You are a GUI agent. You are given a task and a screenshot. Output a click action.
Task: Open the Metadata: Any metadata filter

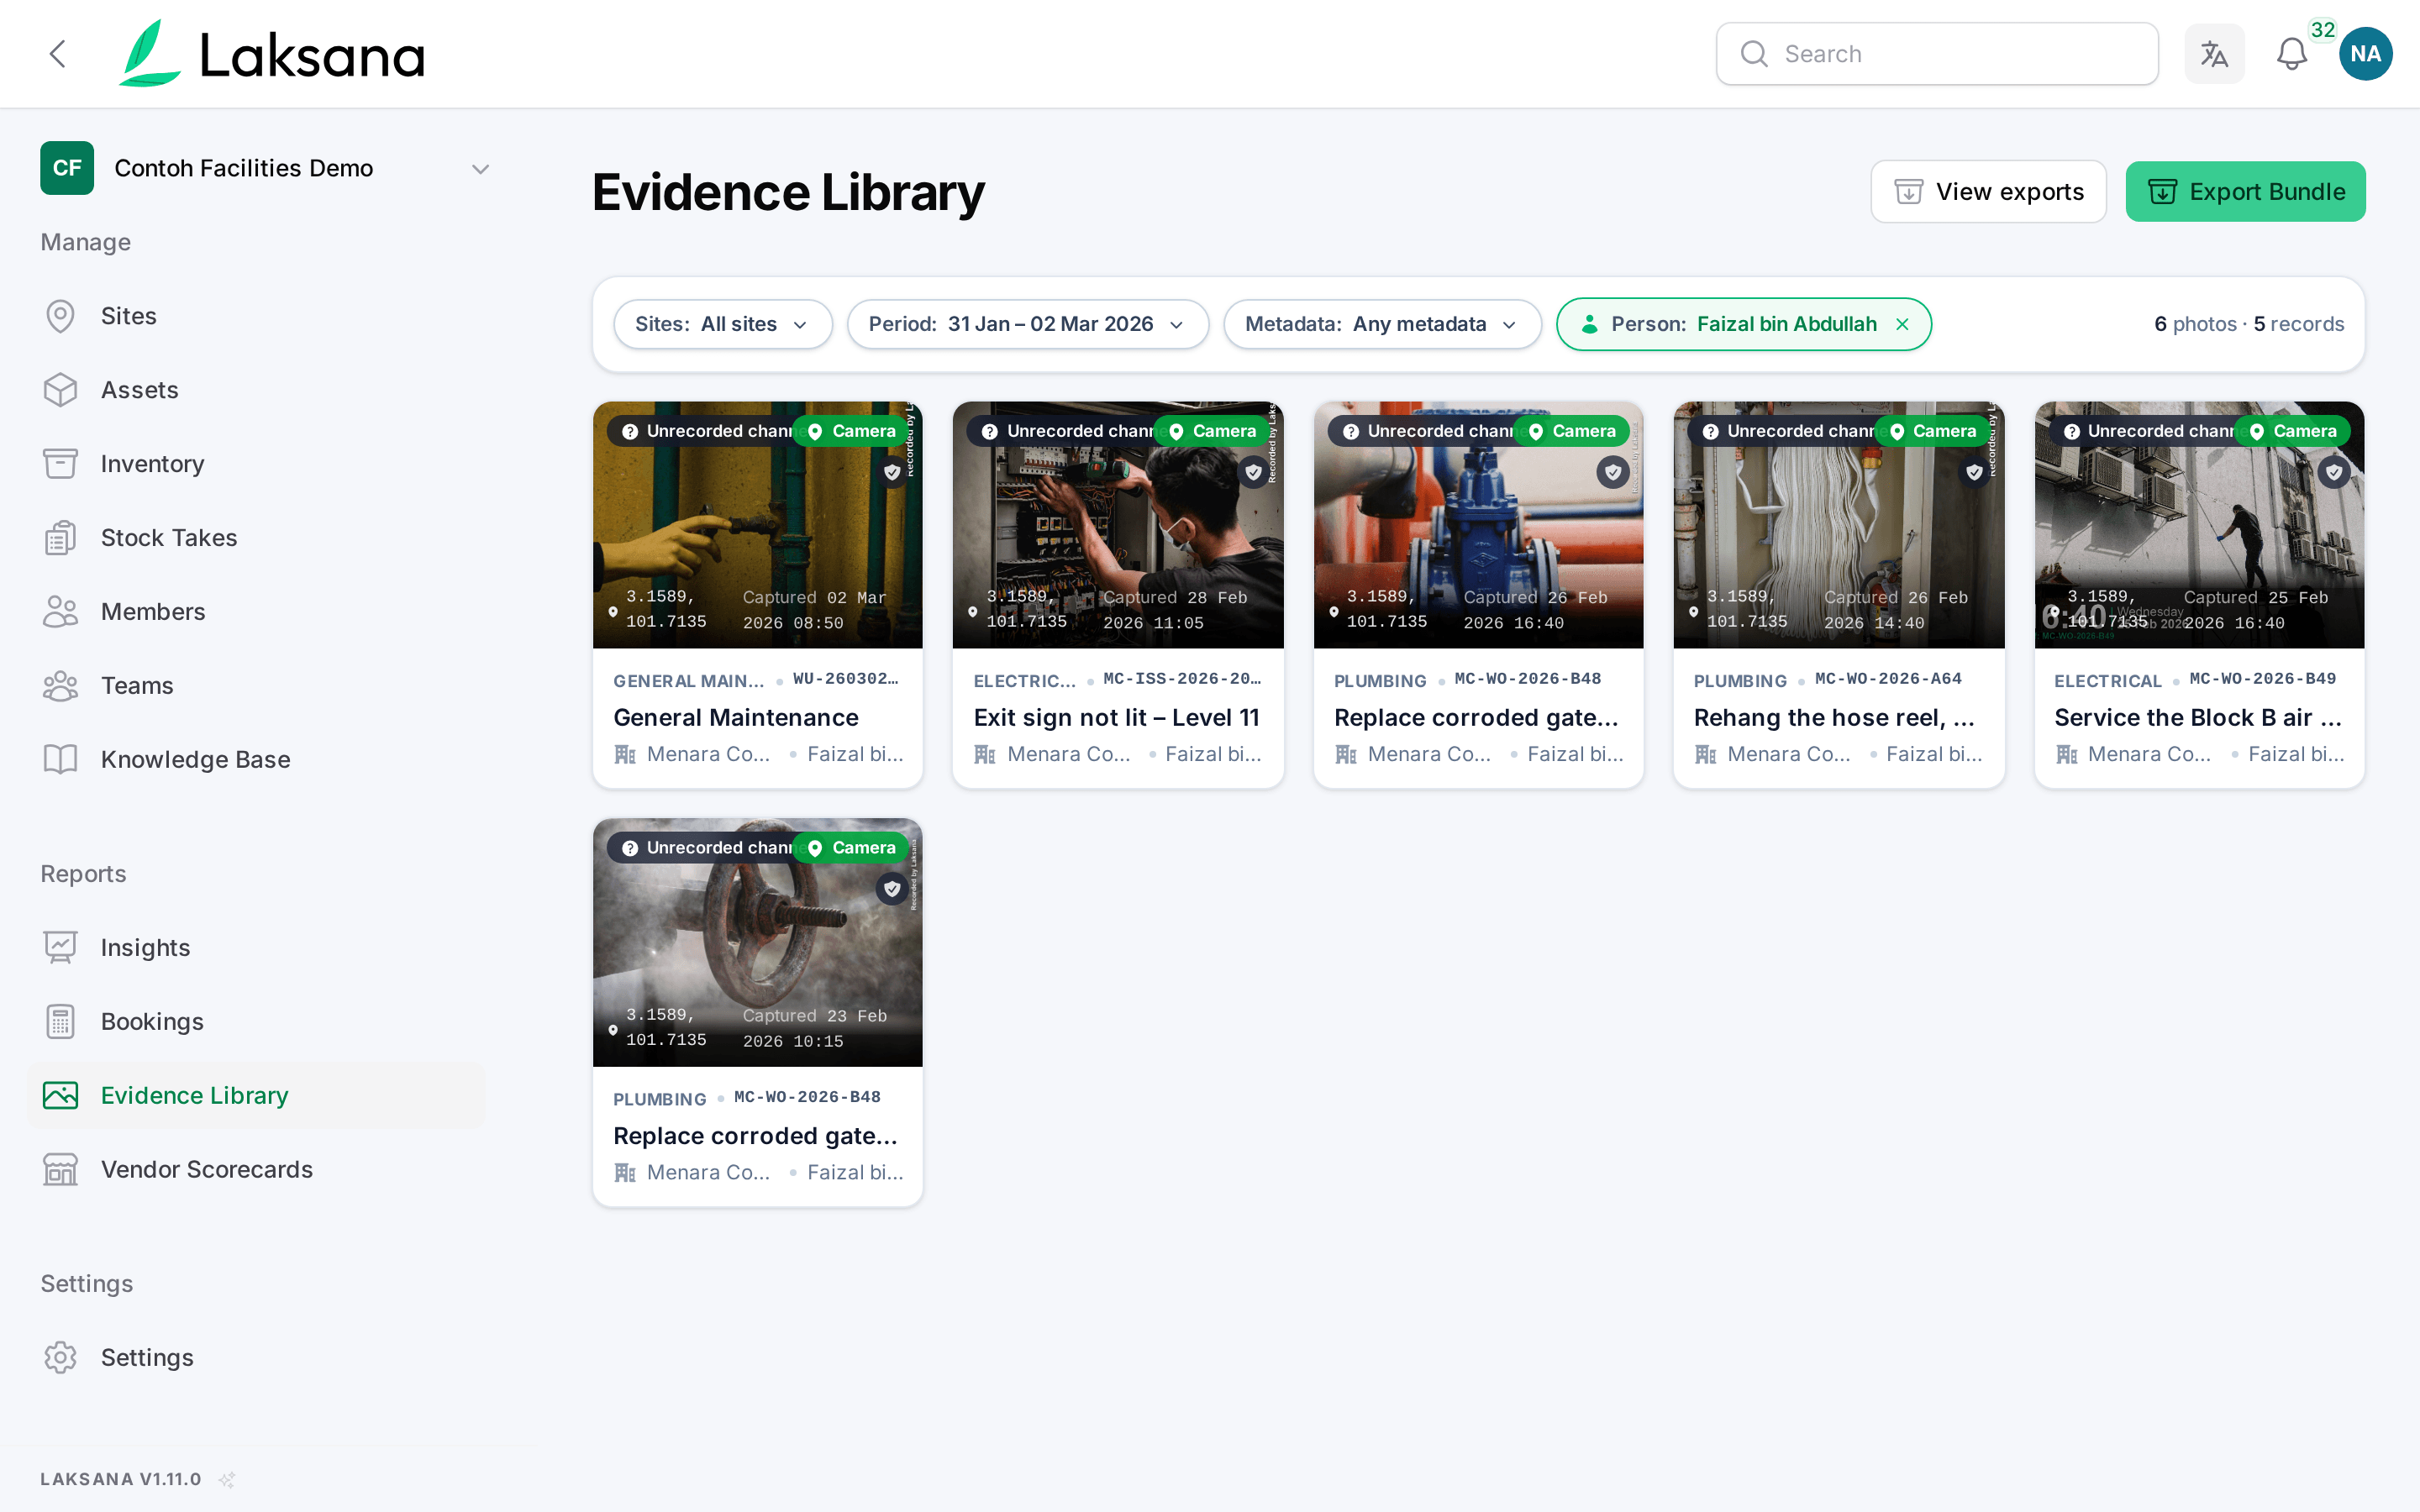tap(1382, 324)
